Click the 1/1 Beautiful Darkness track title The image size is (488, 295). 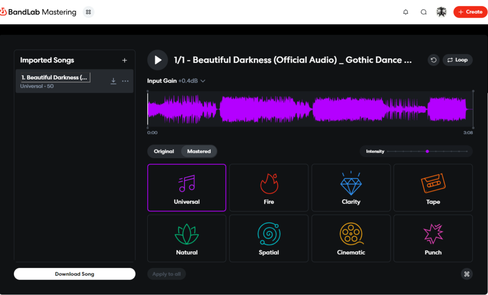(x=293, y=60)
